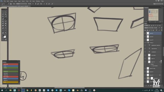
Task: Select the Lasso tool
Action: (x=3, y=14)
